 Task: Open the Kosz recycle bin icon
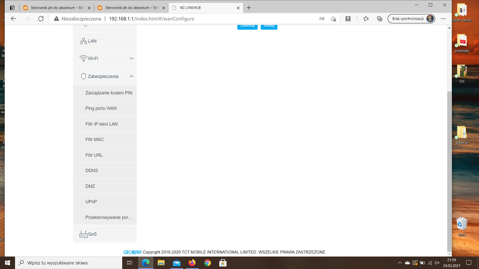[x=462, y=226]
